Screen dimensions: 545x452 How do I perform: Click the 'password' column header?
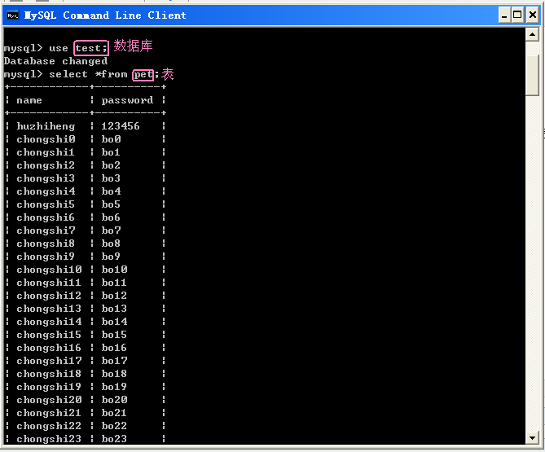[127, 100]
